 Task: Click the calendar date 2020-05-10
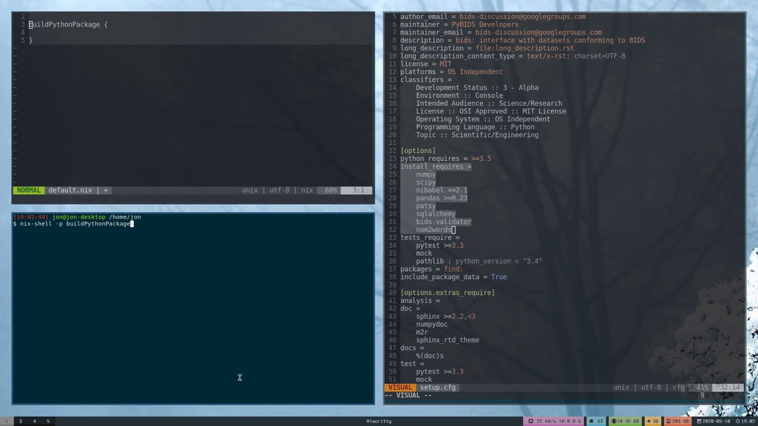click(713, 421)
